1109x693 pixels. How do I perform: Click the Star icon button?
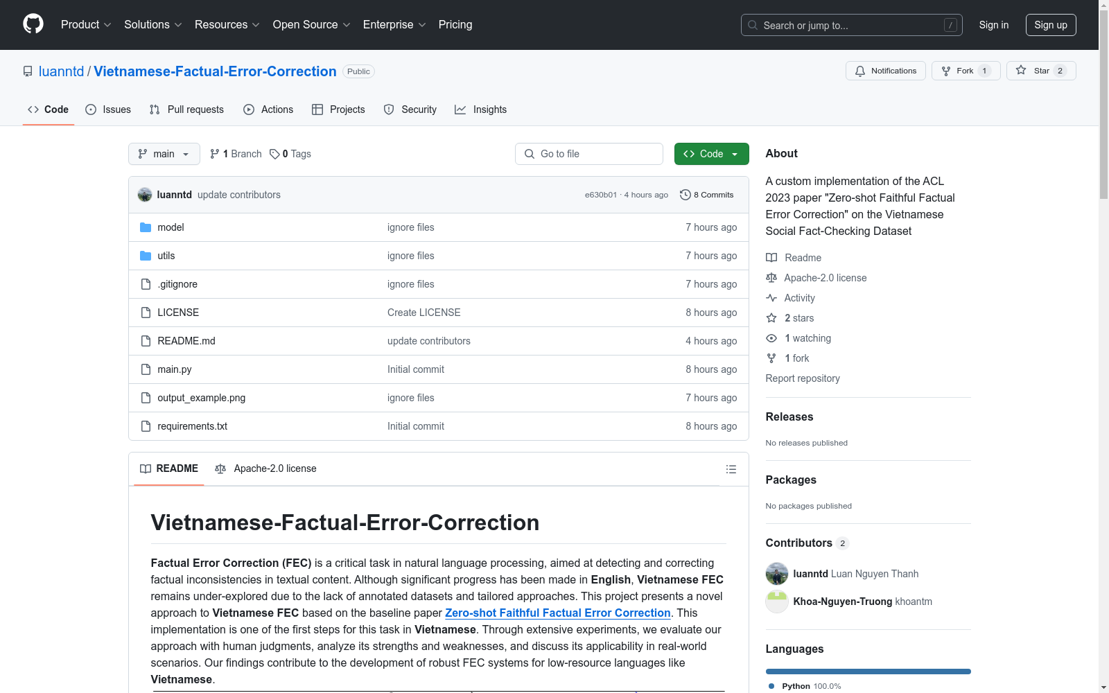(x=1021, y=71)
